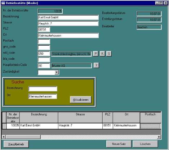169x150 pixels.
Task: Click the K button next to wid_code
Action: 102,54
